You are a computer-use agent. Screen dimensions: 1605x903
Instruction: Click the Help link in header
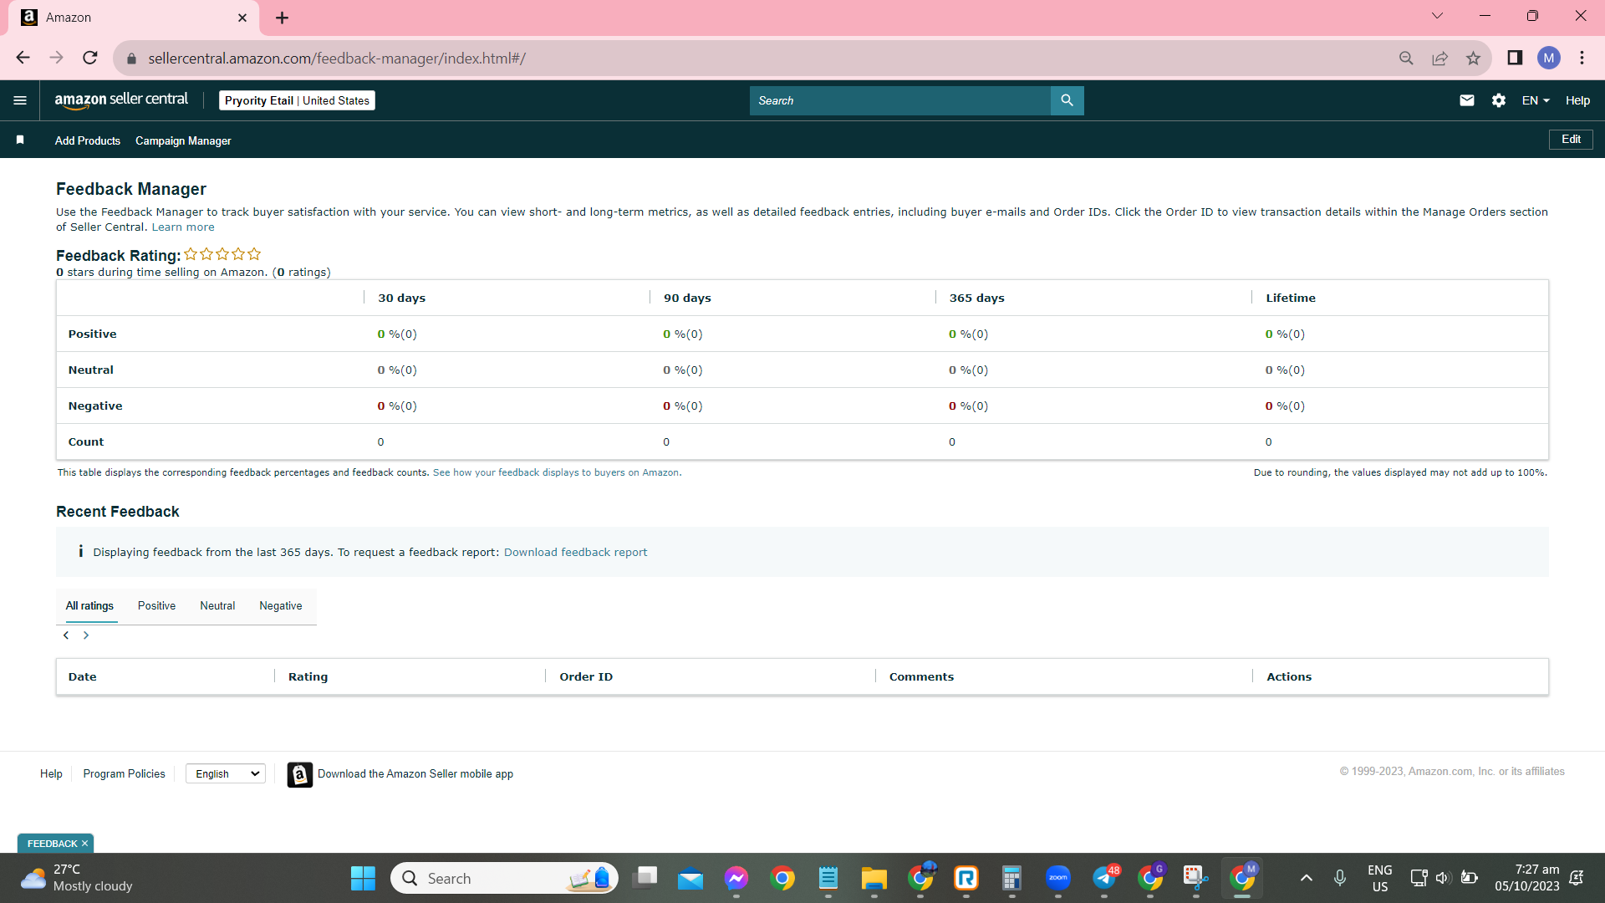click(1578, 100)
